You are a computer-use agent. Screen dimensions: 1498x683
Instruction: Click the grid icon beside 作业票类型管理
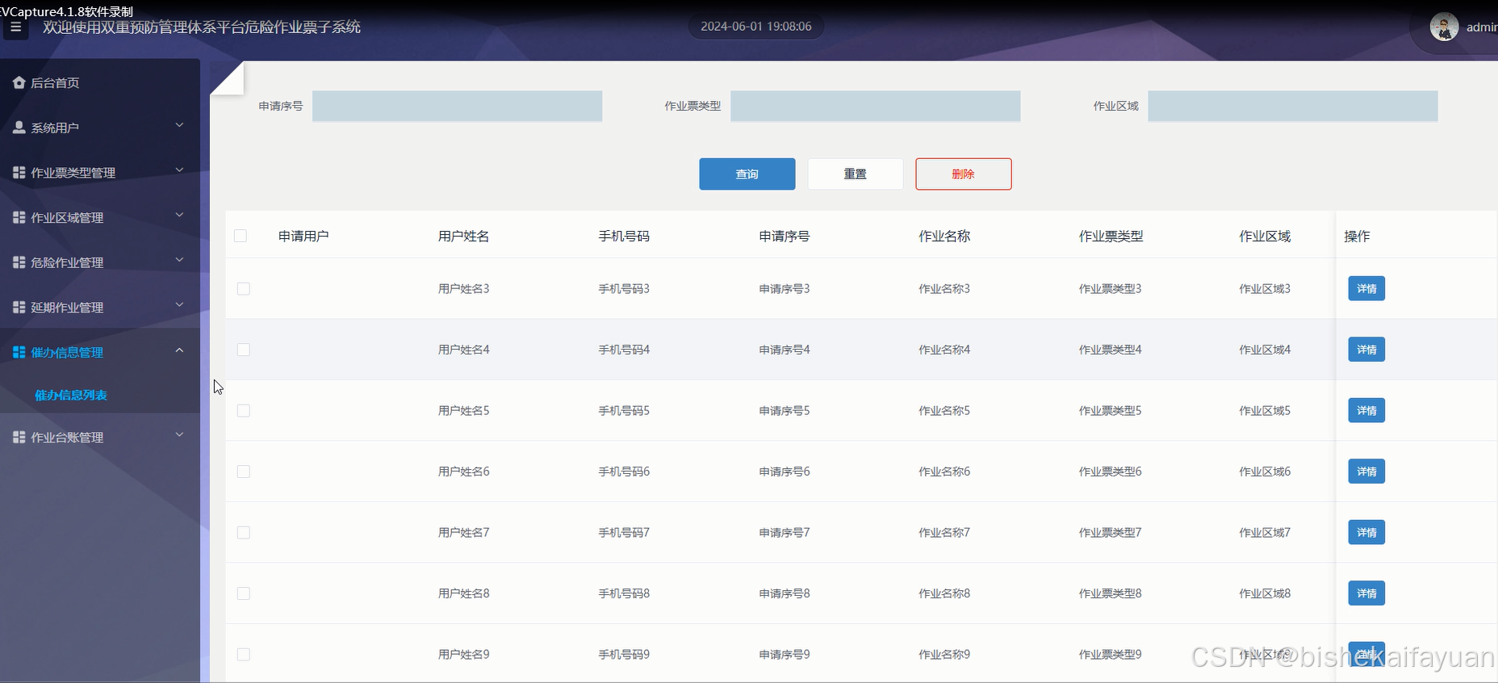click(19, 172)
